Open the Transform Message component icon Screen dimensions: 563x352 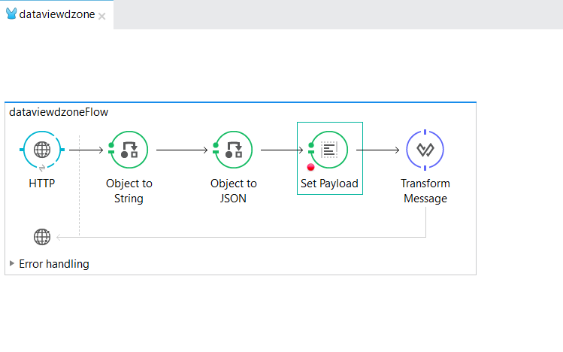point(425,149)
